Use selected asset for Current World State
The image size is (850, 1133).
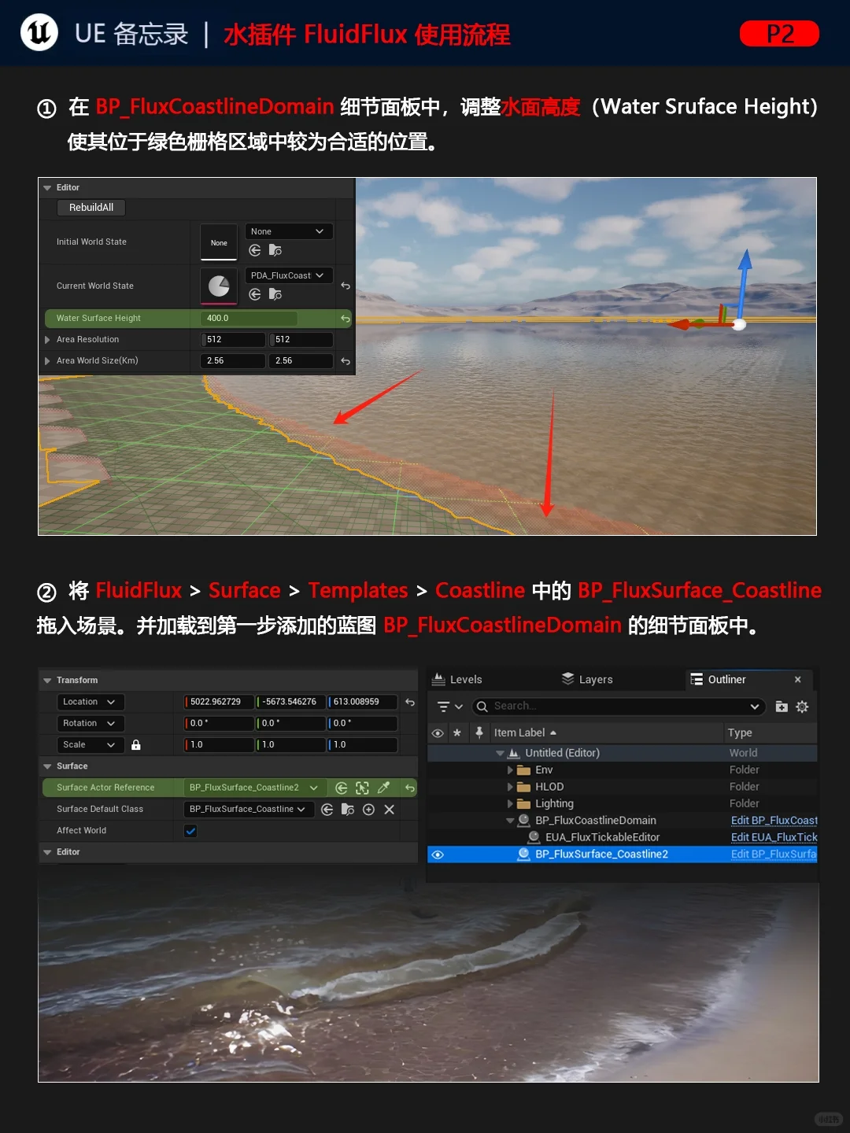click(x=255, y=294)
